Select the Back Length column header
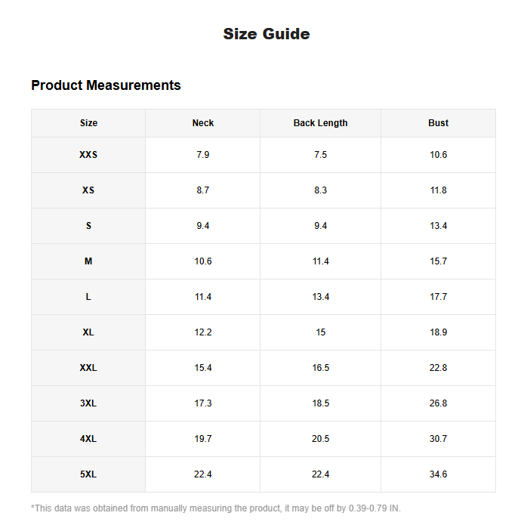The height and width of the screenshot is (522, 521). click(320, 123)
